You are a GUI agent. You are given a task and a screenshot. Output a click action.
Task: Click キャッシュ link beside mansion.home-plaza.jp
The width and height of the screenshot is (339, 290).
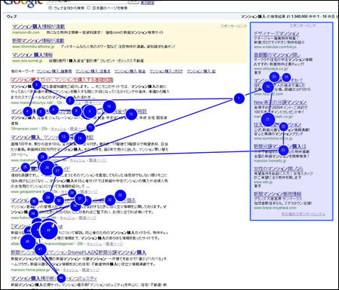(70, 270)
